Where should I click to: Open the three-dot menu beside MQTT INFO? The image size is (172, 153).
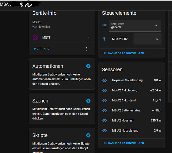tap(87, 49)
